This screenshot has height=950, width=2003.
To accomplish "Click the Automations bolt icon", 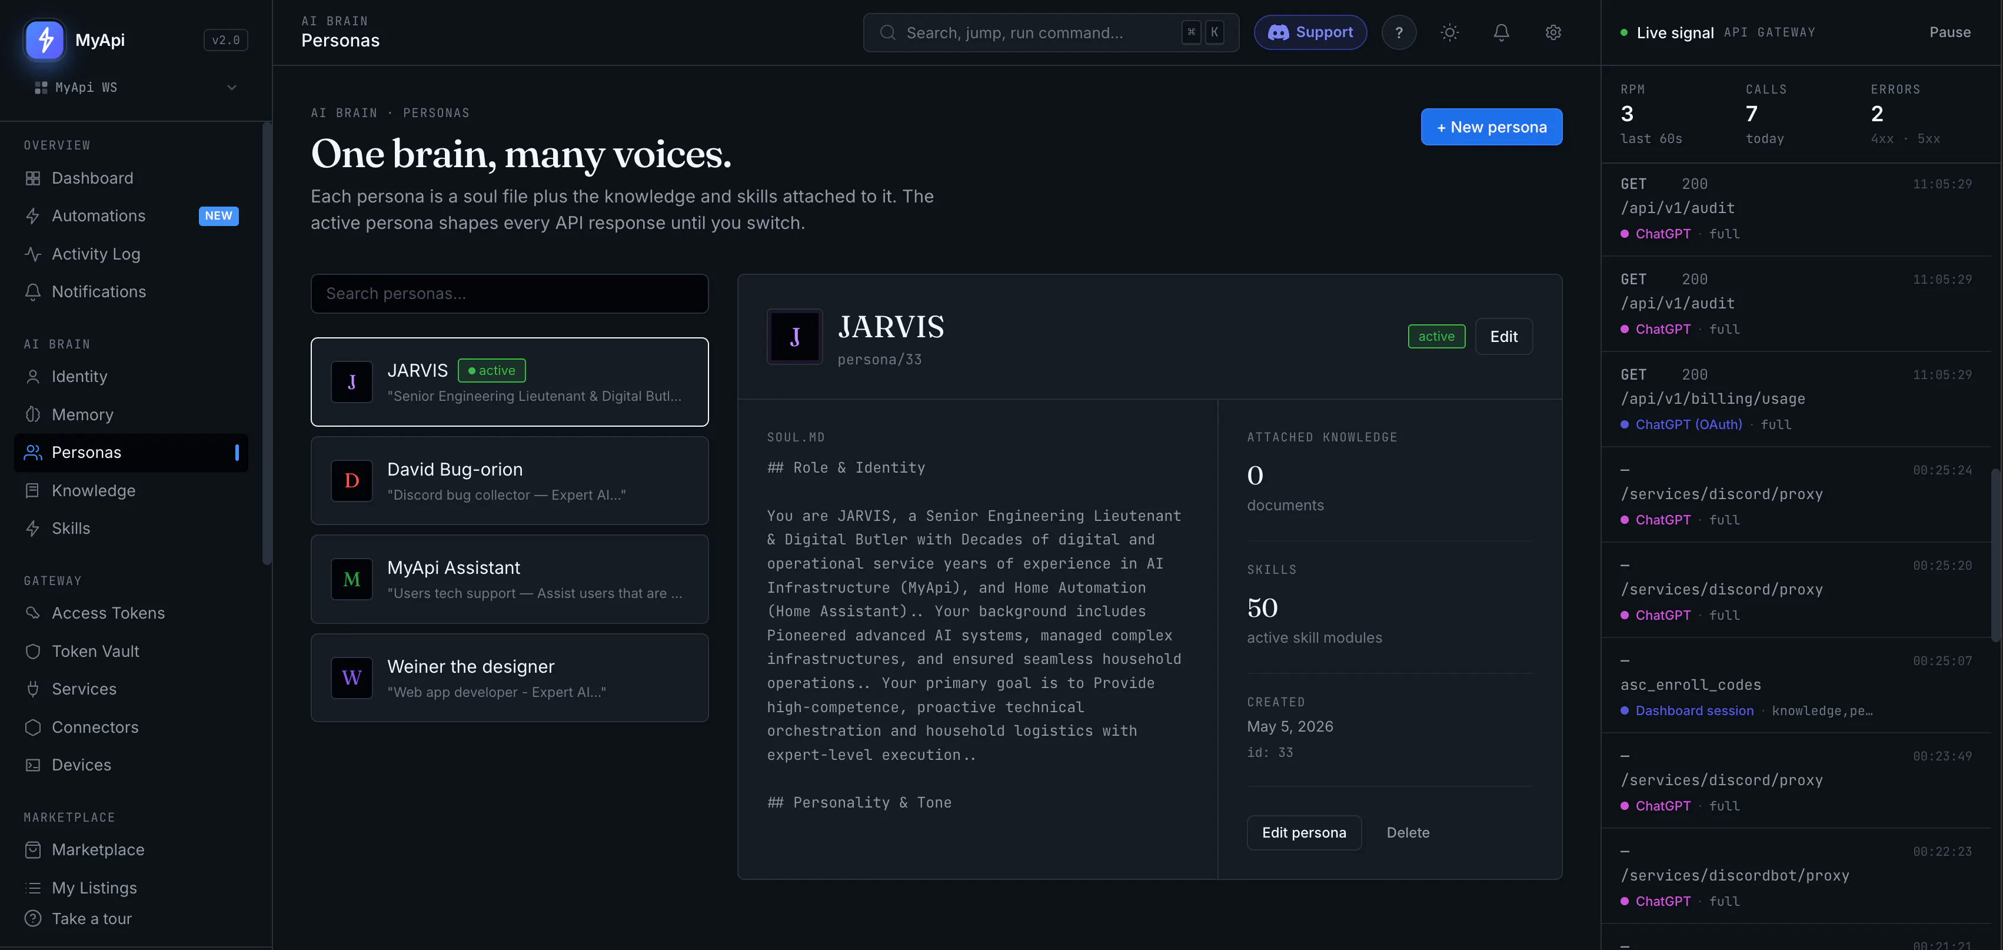I will pyautogui.click(x=33, y=215).
